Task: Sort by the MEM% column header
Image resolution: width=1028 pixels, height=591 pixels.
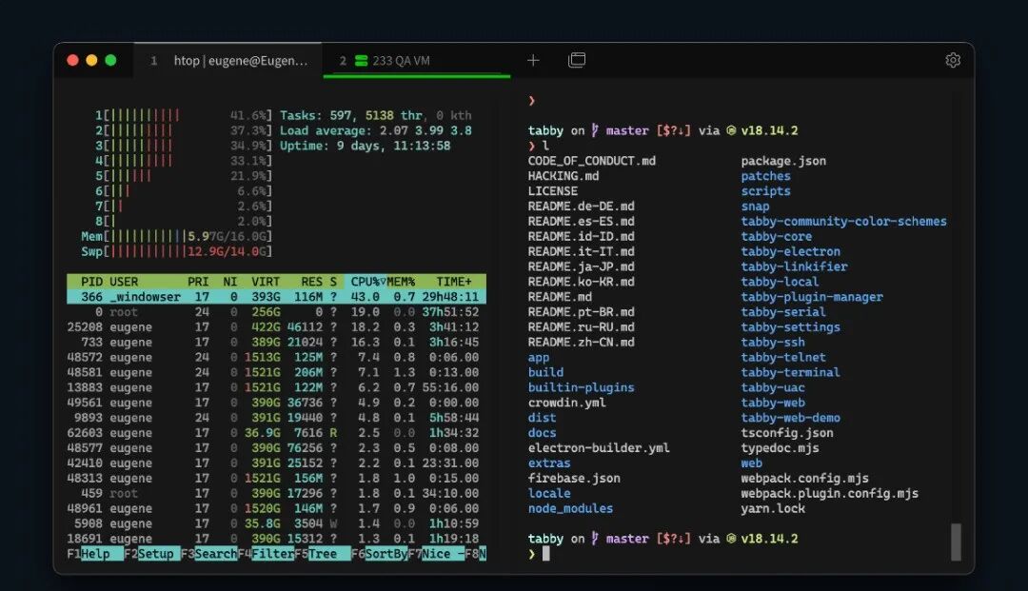Action: (401, 282)
